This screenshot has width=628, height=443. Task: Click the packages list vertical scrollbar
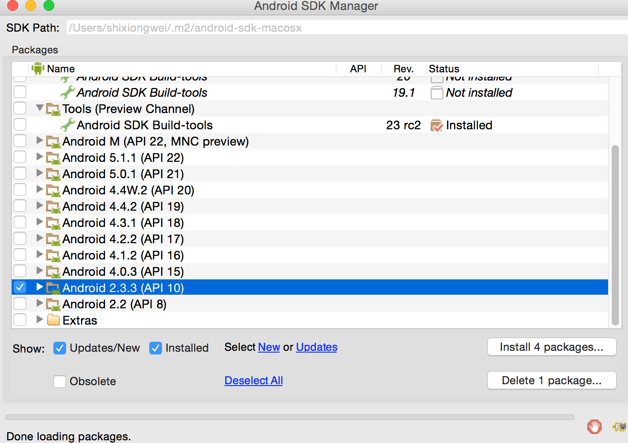tap(615, 235)
